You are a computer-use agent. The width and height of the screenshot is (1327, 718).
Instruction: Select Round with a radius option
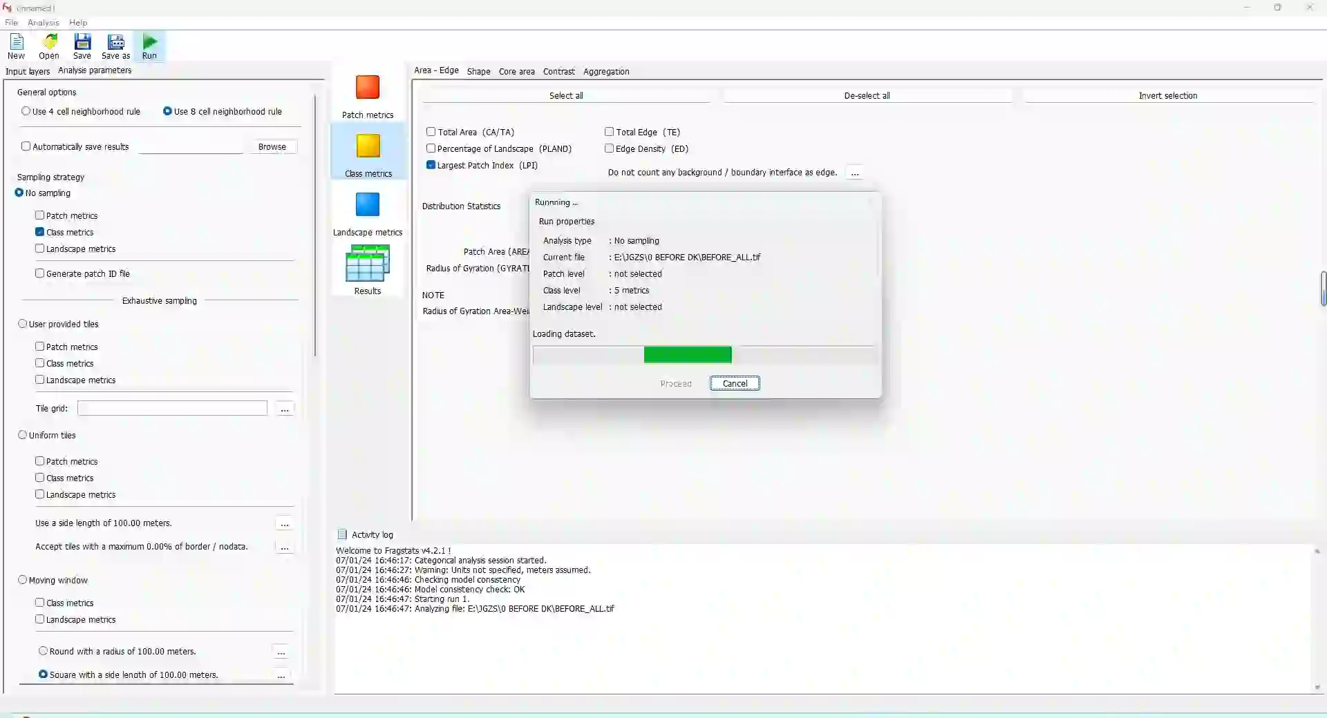44,651
